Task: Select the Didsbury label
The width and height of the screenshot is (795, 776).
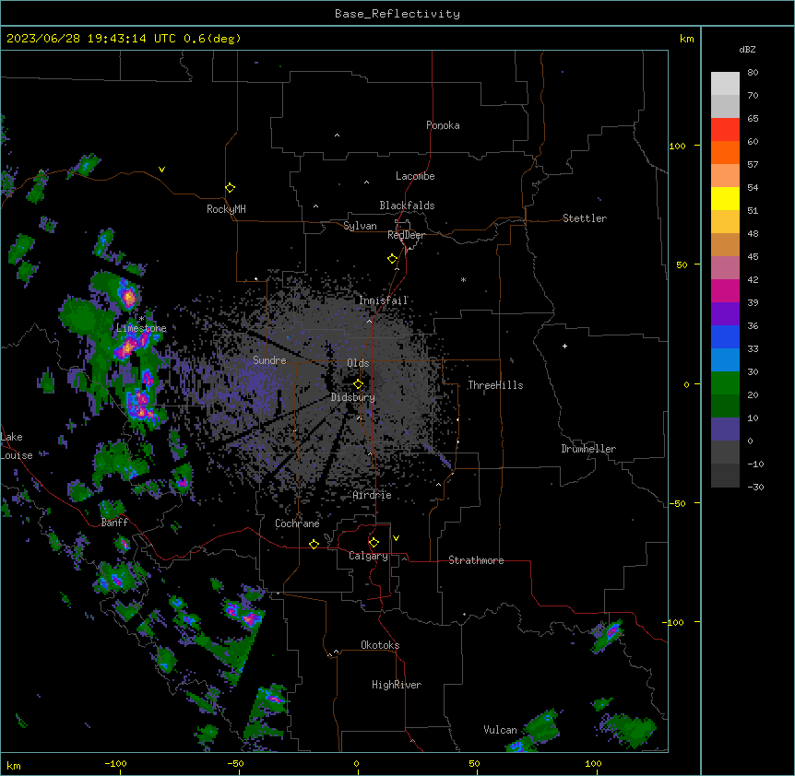Action: coord(353,397)
